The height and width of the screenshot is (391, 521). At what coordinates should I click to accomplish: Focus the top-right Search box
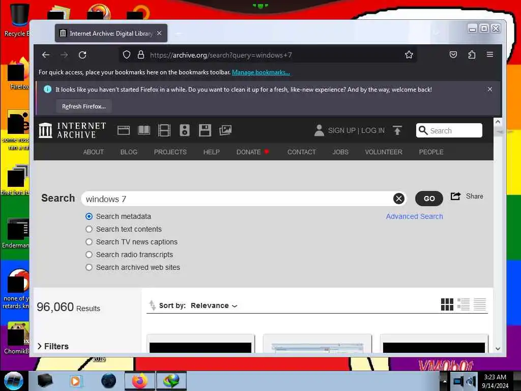(x=449, y=130)
